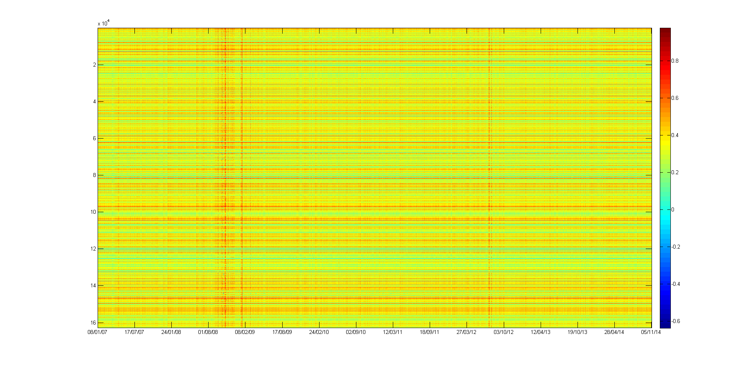Click the x 10^4 axis exponent label

104,23
